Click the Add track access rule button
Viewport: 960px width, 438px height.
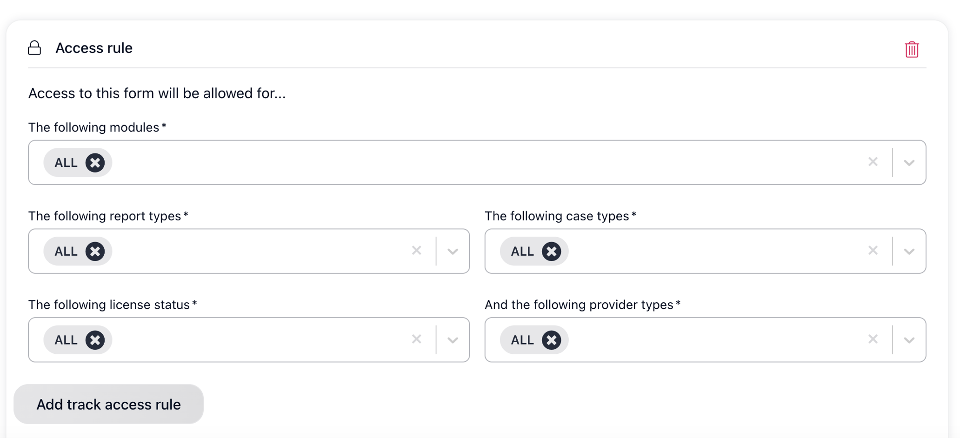click(108, 404)
